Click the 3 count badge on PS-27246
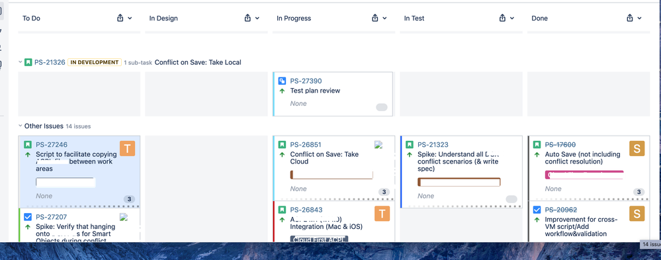Viewport: 661px width, 260px height. coord(129,199)
